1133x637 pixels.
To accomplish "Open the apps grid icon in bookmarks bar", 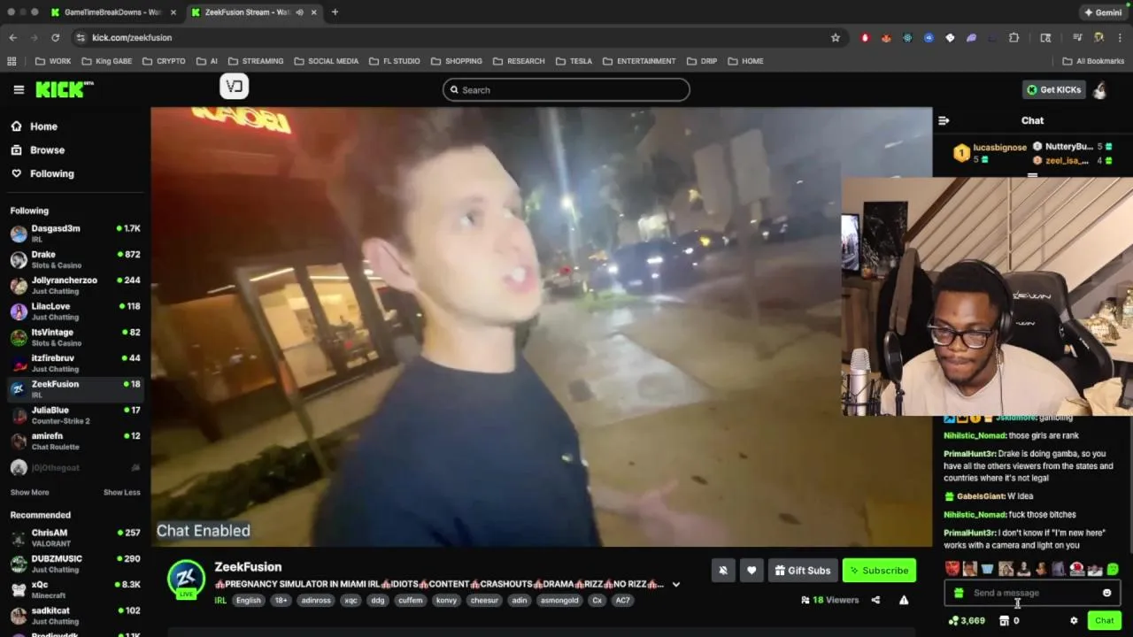I will [x=12, y=61].
